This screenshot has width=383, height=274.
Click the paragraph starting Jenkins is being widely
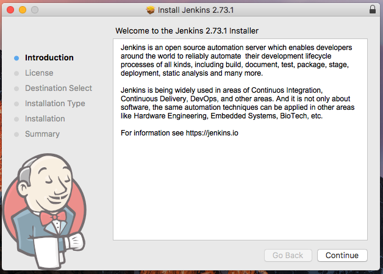[x=237, y=103]
